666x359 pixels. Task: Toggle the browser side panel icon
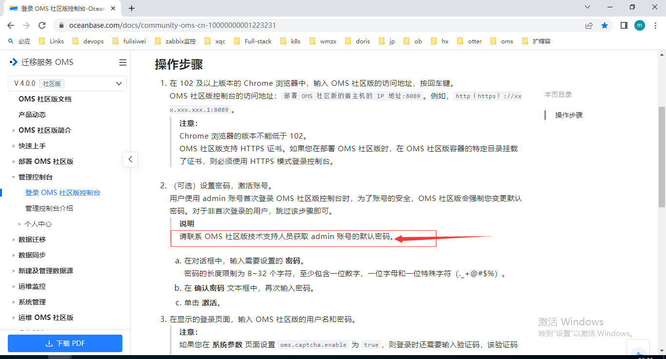pyautogui.click(x=624, y=25)
